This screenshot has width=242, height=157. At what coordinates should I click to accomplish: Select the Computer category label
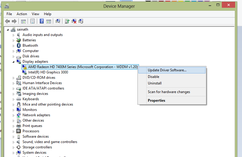[31, 51]
